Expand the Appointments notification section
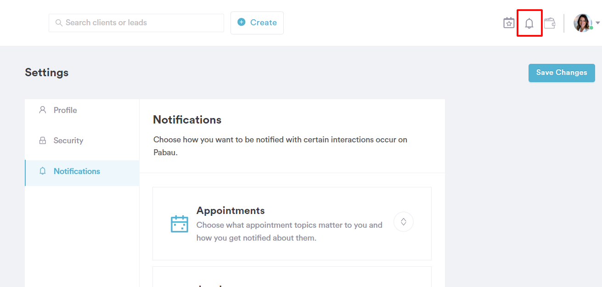602x287 pixels. [404, 222]
